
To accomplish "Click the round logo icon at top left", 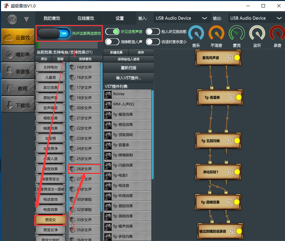I will (12, 19).
